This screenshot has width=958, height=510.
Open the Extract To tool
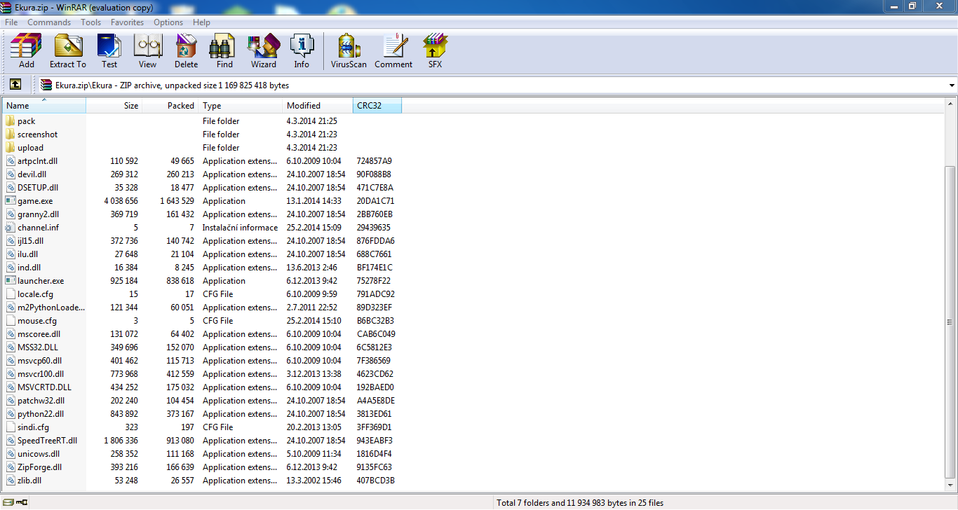coord(68,50)
